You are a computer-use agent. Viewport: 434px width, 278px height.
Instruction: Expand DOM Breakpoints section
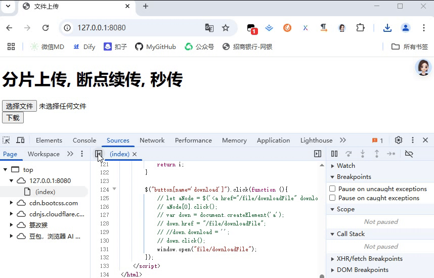pos(333,270)
